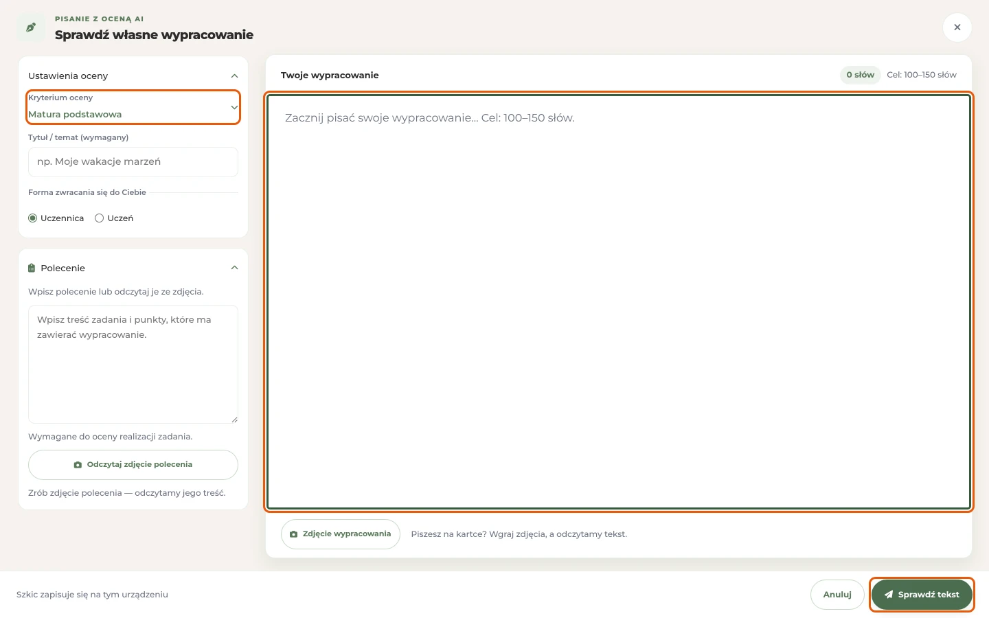Screen dimensions: 989x618
Task: Click the Twoje wypracowanie heading
Action: 330,76
